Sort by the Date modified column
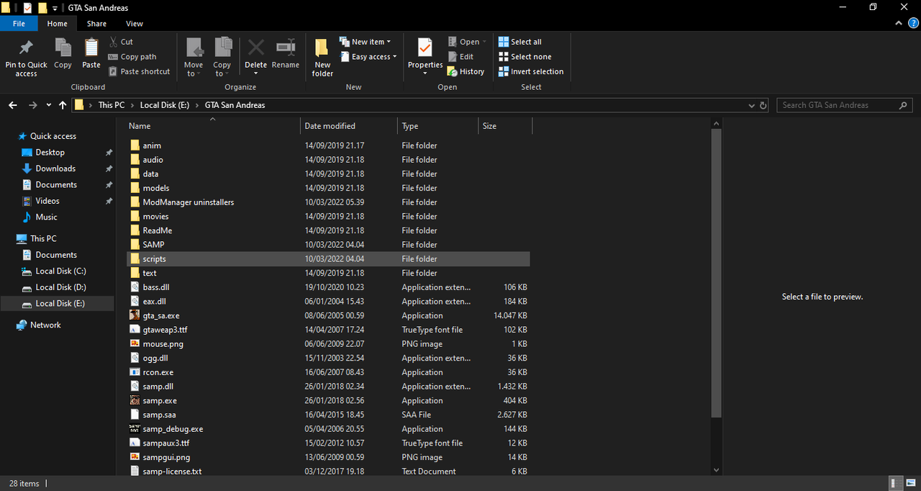 tap(349, 126)
